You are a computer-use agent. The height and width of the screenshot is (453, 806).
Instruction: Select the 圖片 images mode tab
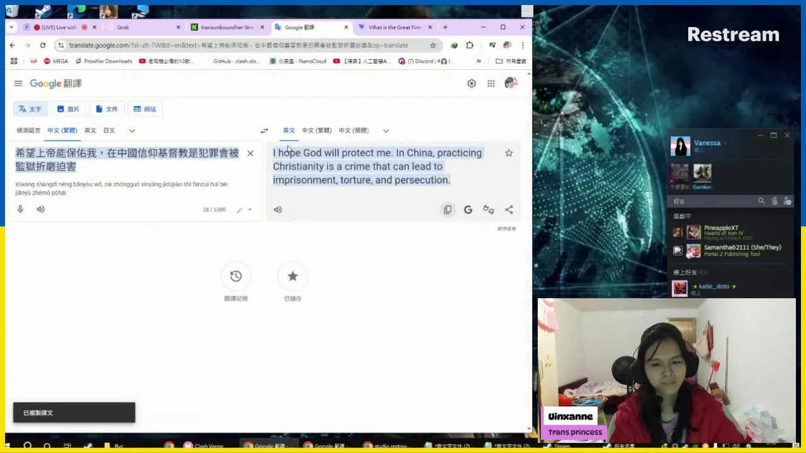click(68, 109)
